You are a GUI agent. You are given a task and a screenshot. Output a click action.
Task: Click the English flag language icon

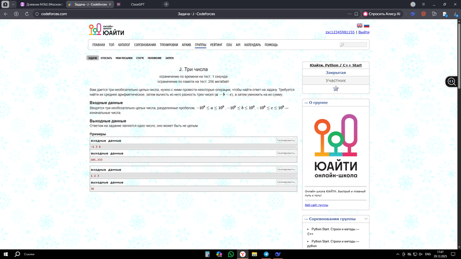360,25
